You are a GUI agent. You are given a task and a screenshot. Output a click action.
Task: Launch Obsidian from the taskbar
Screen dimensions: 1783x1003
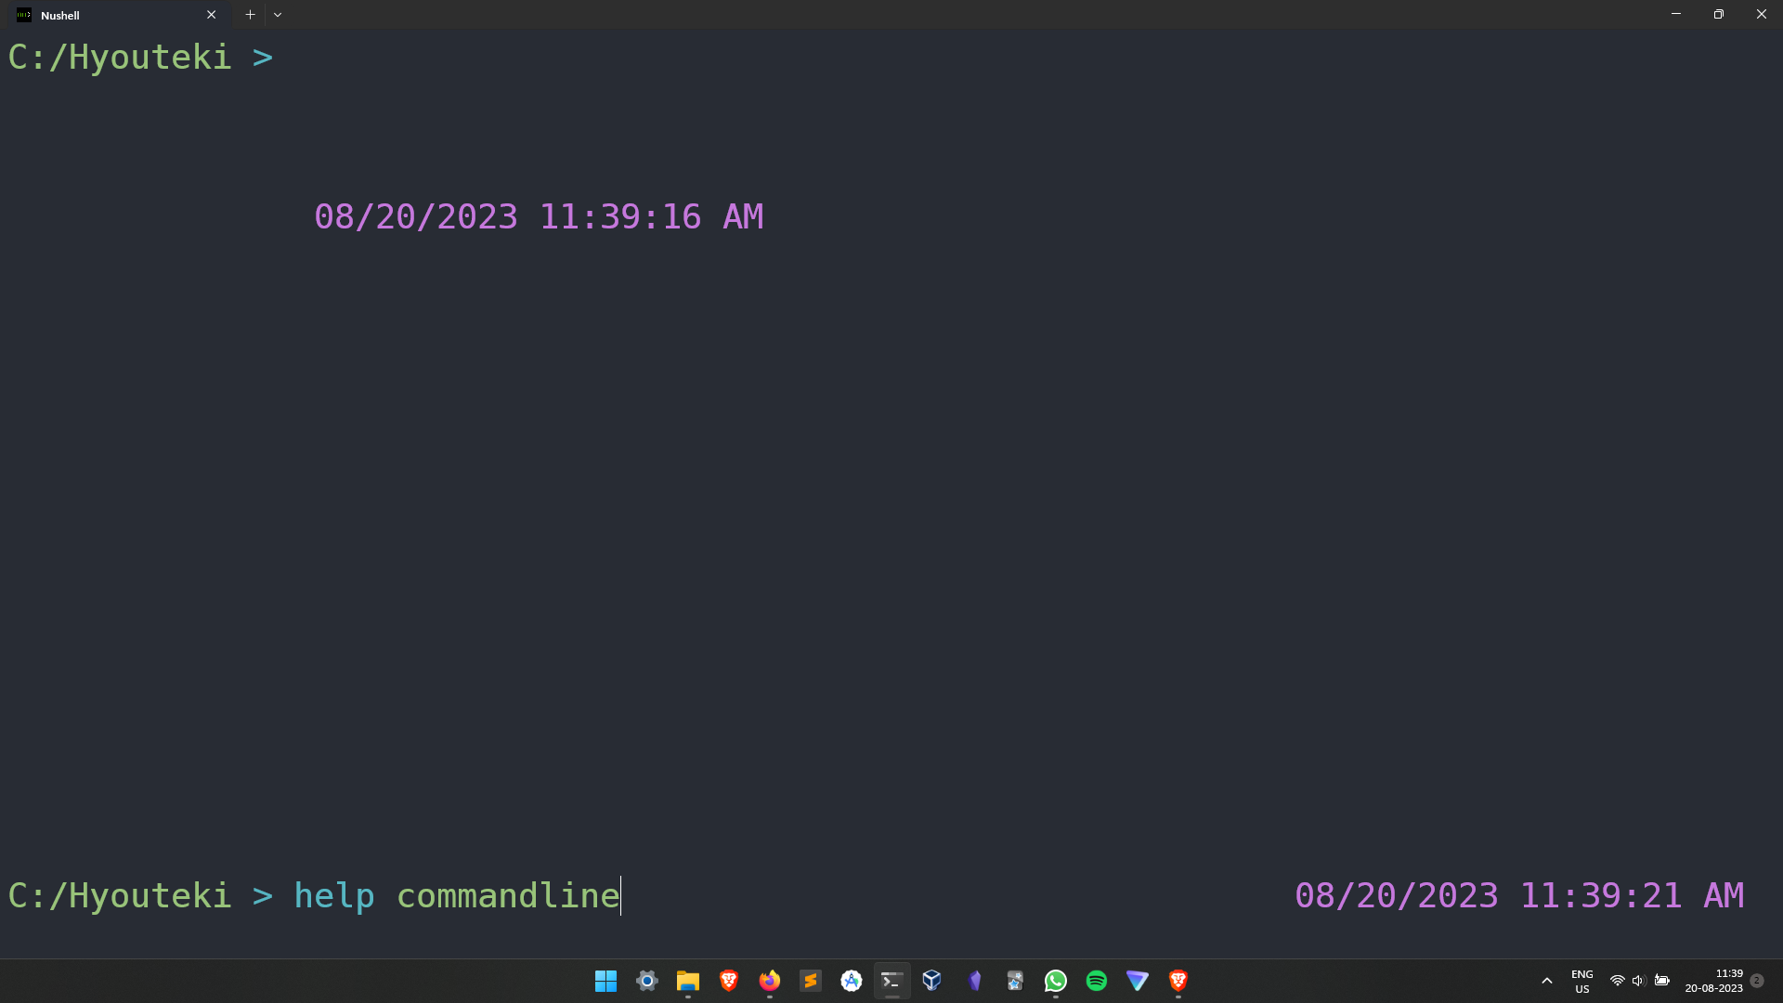(x=974, y=981)
